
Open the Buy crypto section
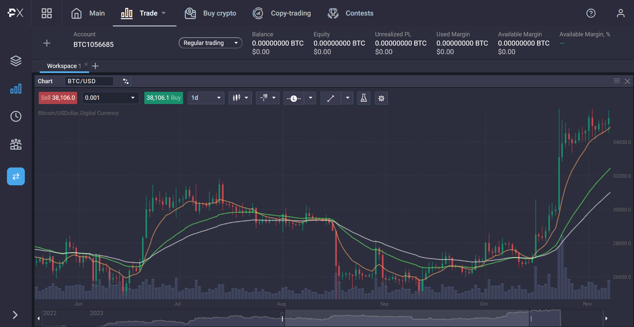(210, 13)
